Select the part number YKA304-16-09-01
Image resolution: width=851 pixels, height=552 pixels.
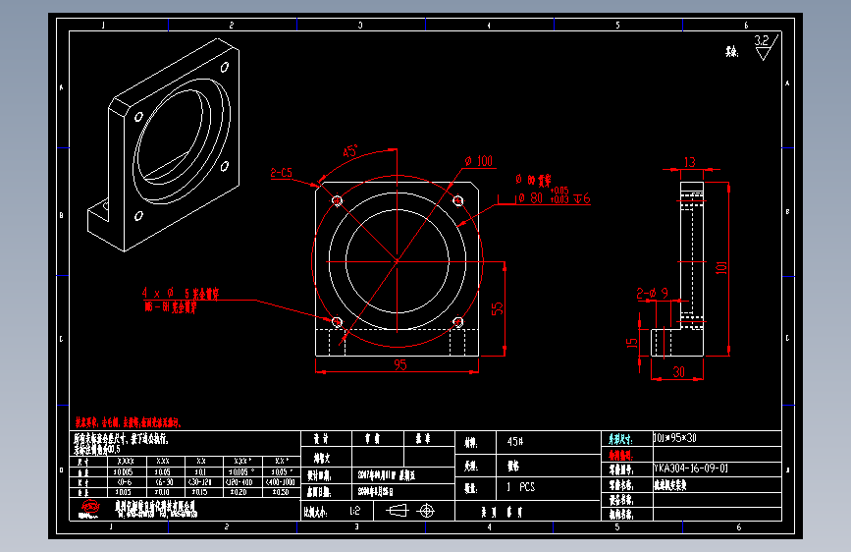690,469
